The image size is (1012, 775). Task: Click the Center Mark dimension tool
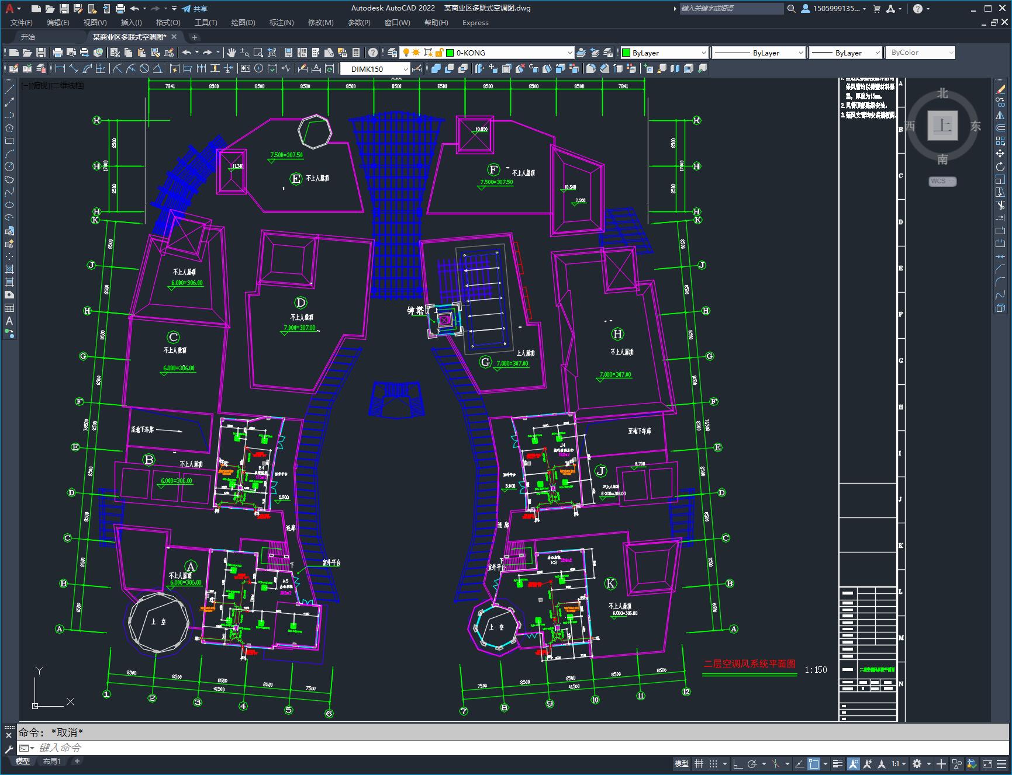pyautogui.click(x=259, y=68)
